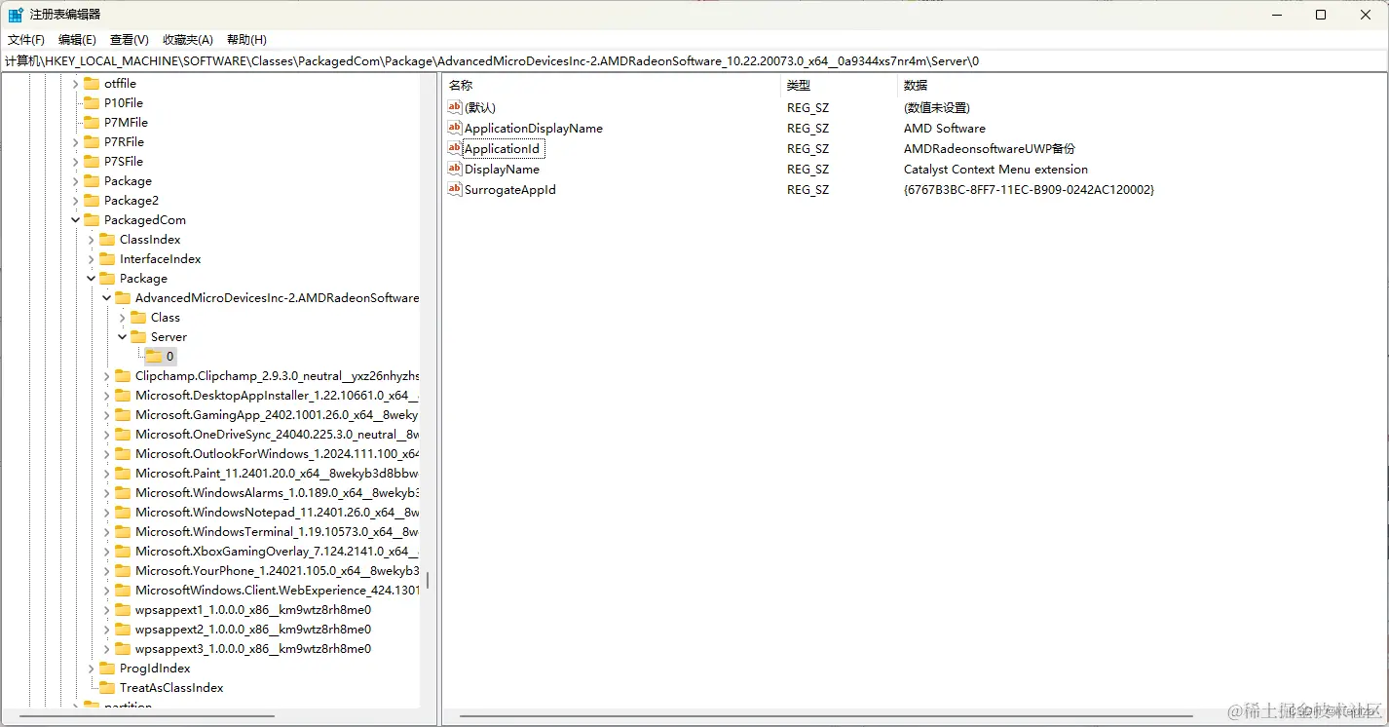The height and width of the screenshot is (727, 1389).
Task: Click the P10File folder icon
Action: point(92,103)
